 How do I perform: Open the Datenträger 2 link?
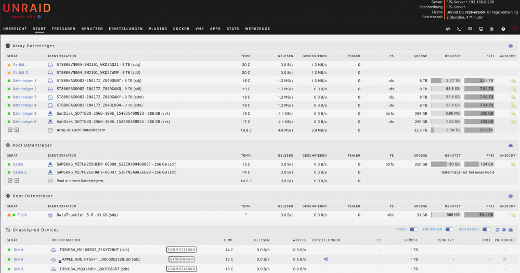(24, 89)
